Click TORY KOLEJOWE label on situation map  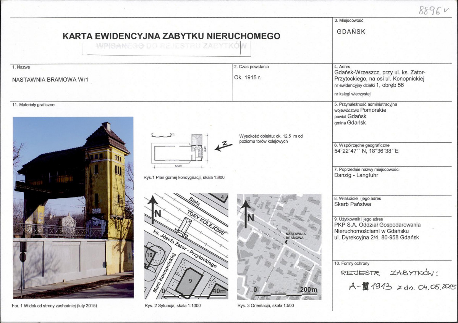coord(206,223)
